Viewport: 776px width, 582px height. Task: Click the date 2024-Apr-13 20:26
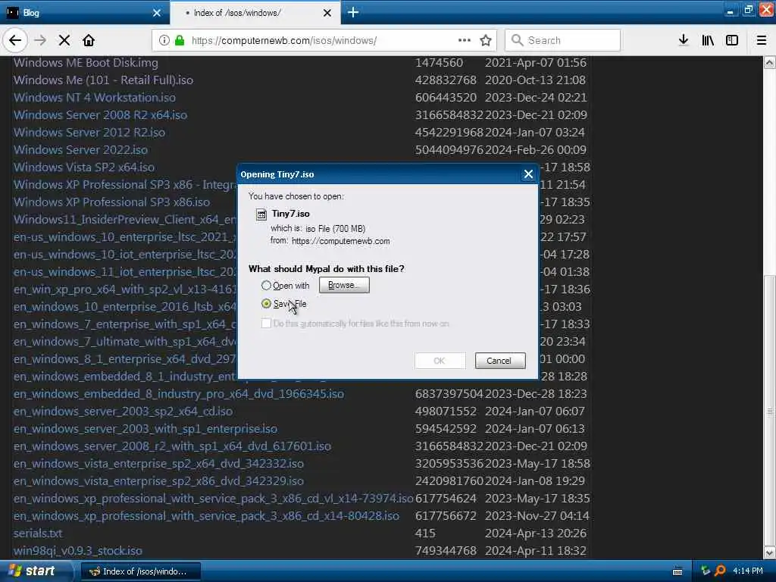[x=536, y=533]
